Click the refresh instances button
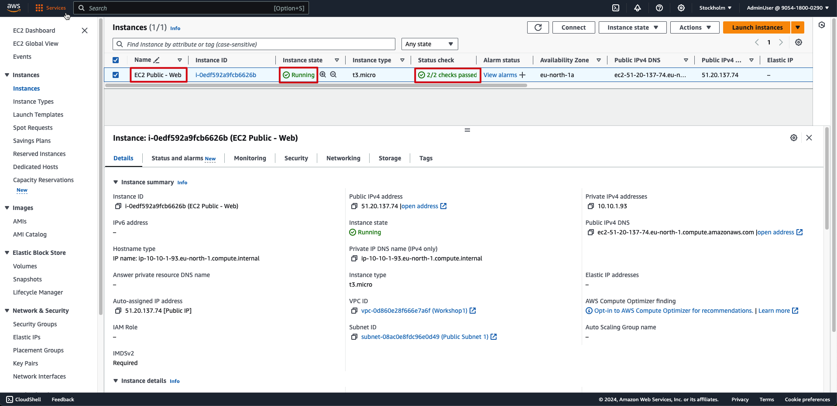The width and height of the screenshot is (837, 406). [538, 27]
